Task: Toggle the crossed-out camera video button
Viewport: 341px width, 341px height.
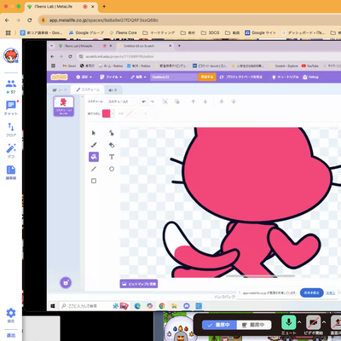Action: 314,323
